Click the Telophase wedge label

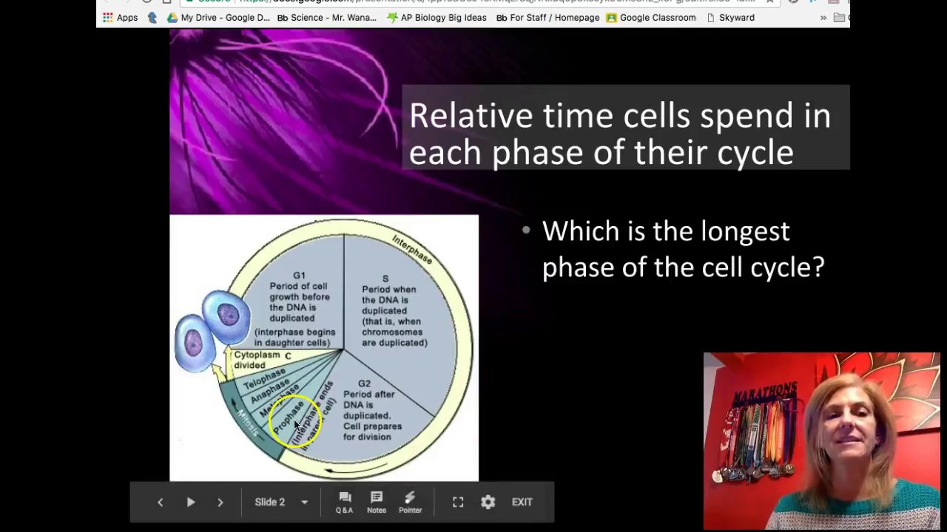(x=264, y=379)
